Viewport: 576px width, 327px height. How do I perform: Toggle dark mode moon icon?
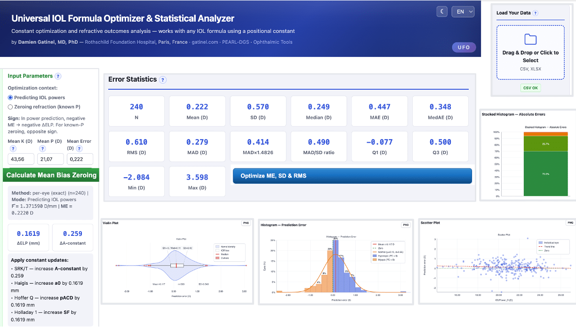click(441, 12)
